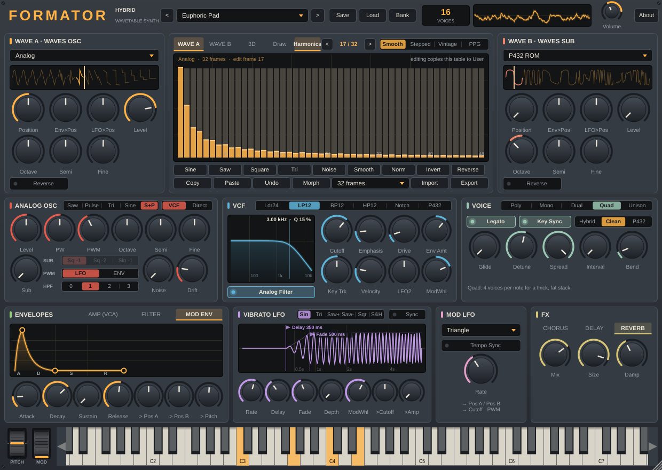The image size is (662, 470).
Task: Click the Wave A Position knob
Action: click(28, 109)
